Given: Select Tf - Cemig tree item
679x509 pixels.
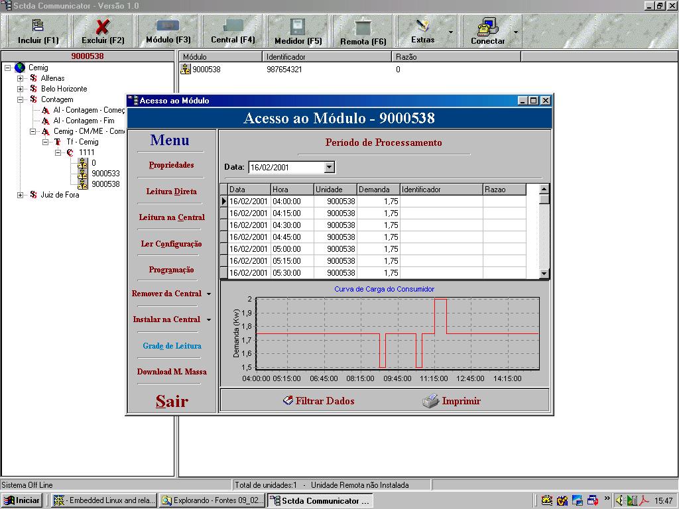Looking at the screenshot, I should [x=82, y=142].
